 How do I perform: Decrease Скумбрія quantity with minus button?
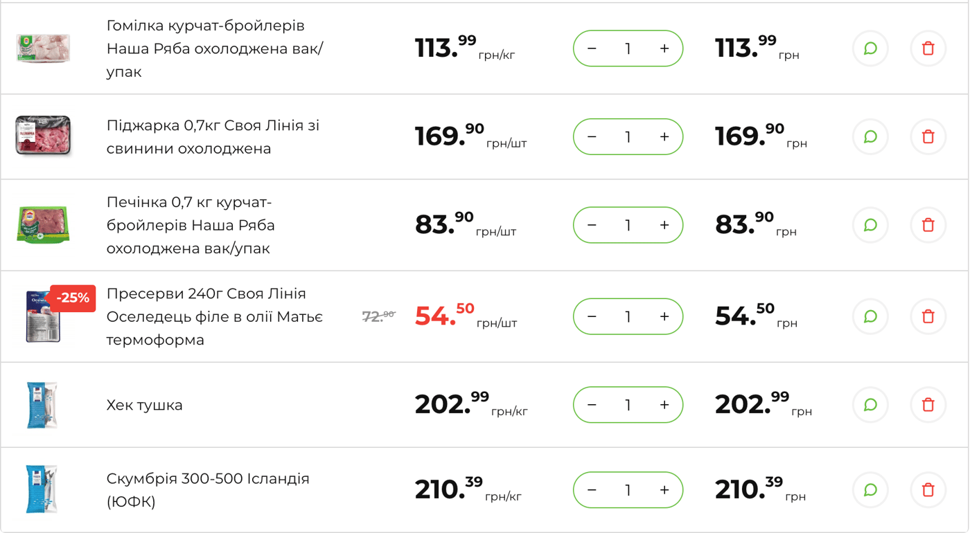coord(592,489)
